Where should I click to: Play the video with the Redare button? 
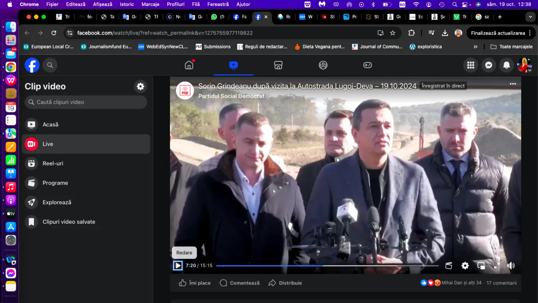[x=178, y=266]
